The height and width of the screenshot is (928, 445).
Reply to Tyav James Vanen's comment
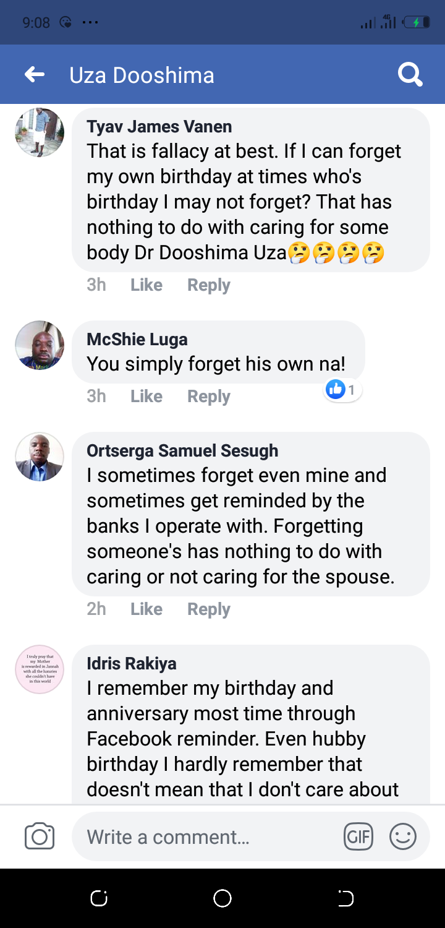(x=208, y=285)
